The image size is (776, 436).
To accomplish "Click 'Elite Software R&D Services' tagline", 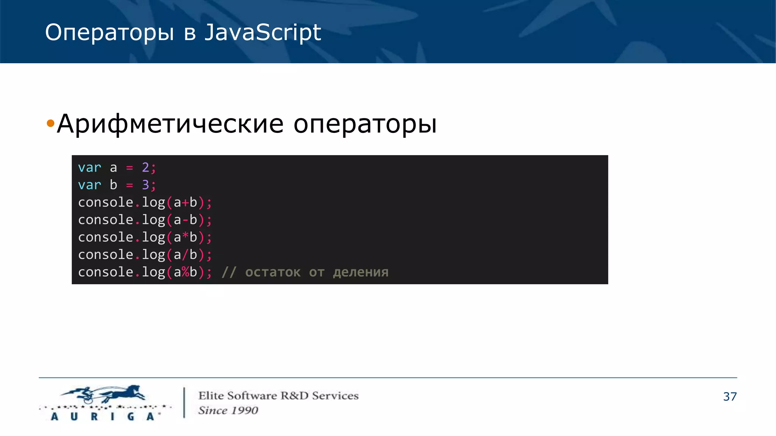I will [278, 396].
